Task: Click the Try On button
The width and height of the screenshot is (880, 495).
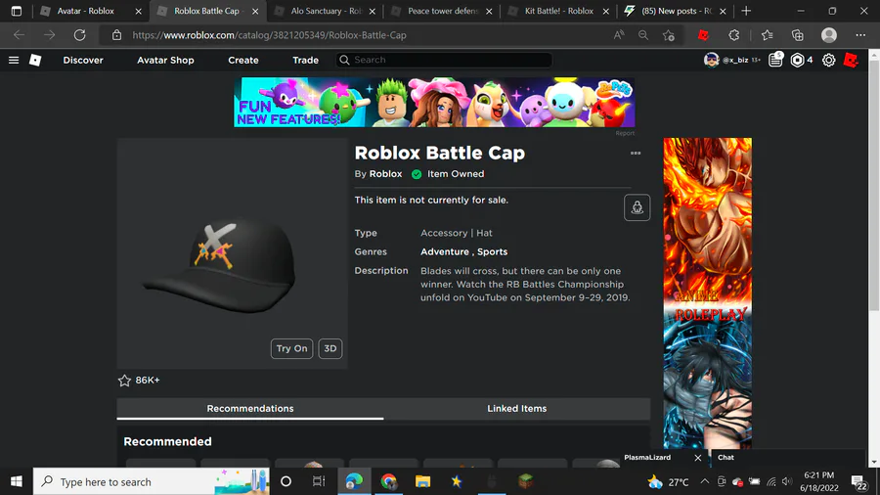Action: coord(291,348)
